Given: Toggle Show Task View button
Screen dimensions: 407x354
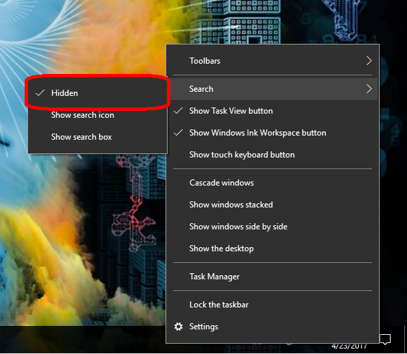Looking at the screenshot, I should coord(272,111).
